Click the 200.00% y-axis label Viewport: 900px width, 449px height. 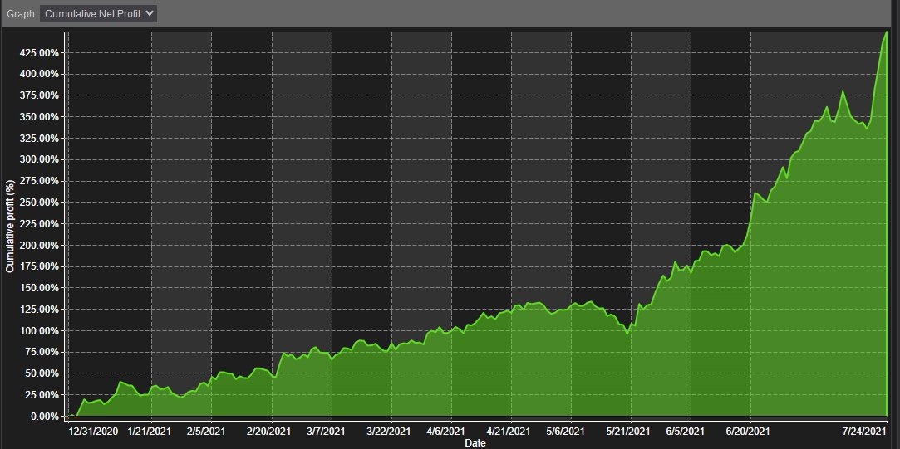pos(38,246)
